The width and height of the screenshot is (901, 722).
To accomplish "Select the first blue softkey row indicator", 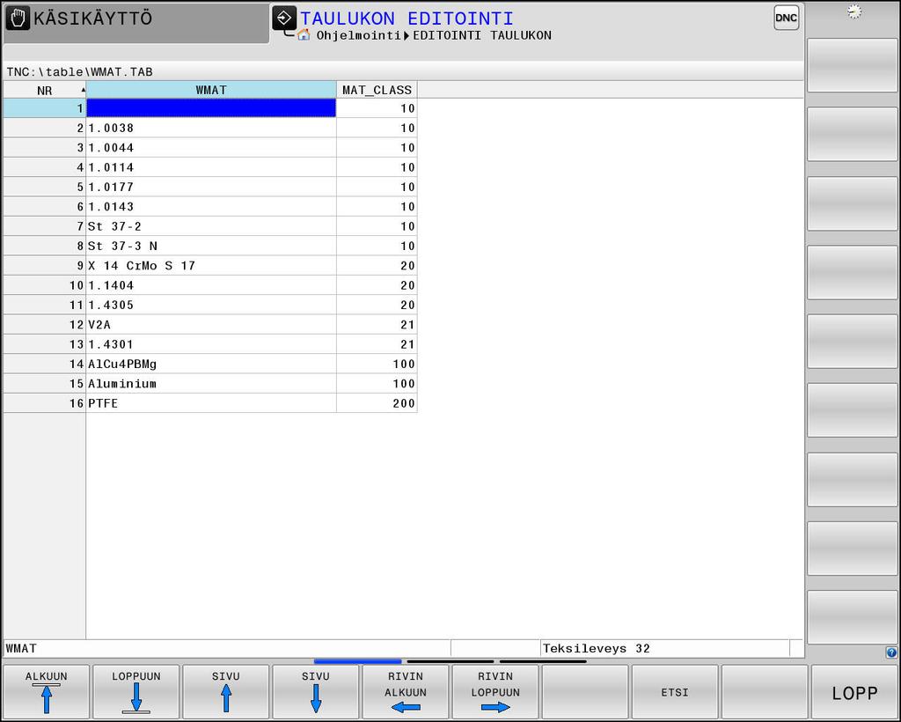I will (x=357, y=661).
